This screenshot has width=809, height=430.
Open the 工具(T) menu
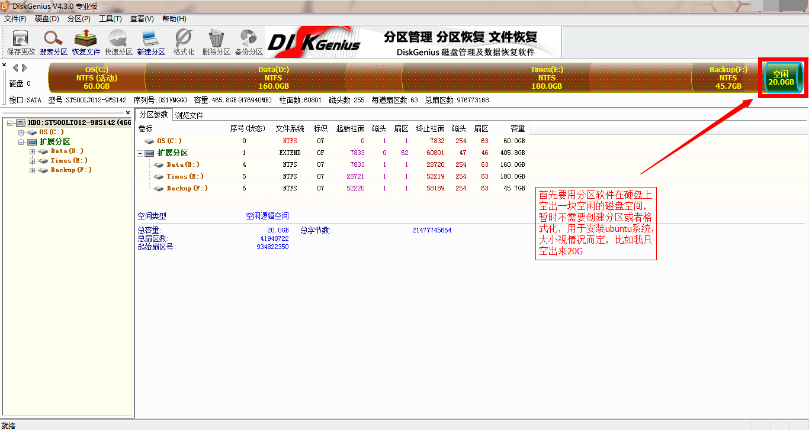tap(110, 19)
